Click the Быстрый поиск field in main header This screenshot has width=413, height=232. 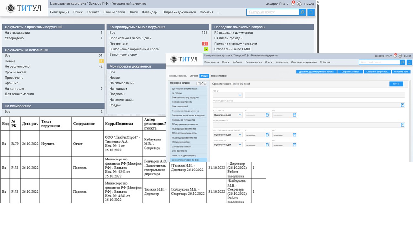(273, 12)
